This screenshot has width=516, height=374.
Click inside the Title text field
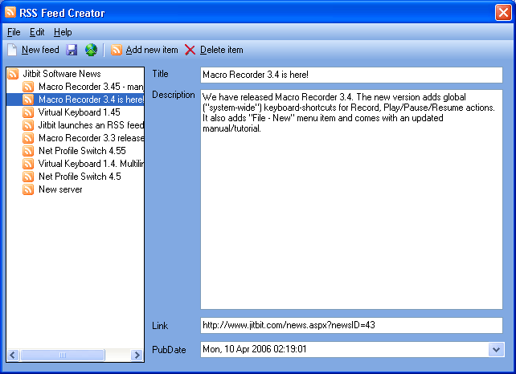[351, 75]
